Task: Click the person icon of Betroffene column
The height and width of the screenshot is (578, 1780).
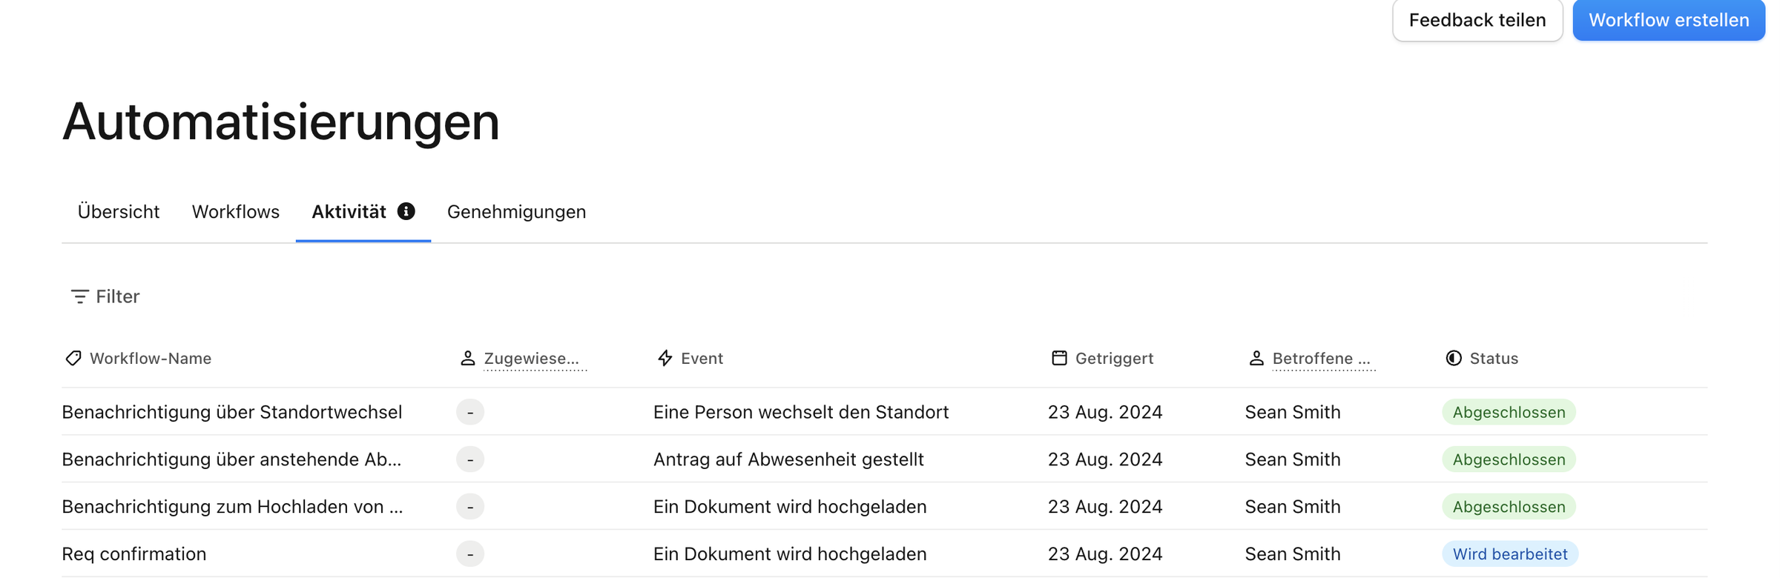Action: pos(1256,358)
